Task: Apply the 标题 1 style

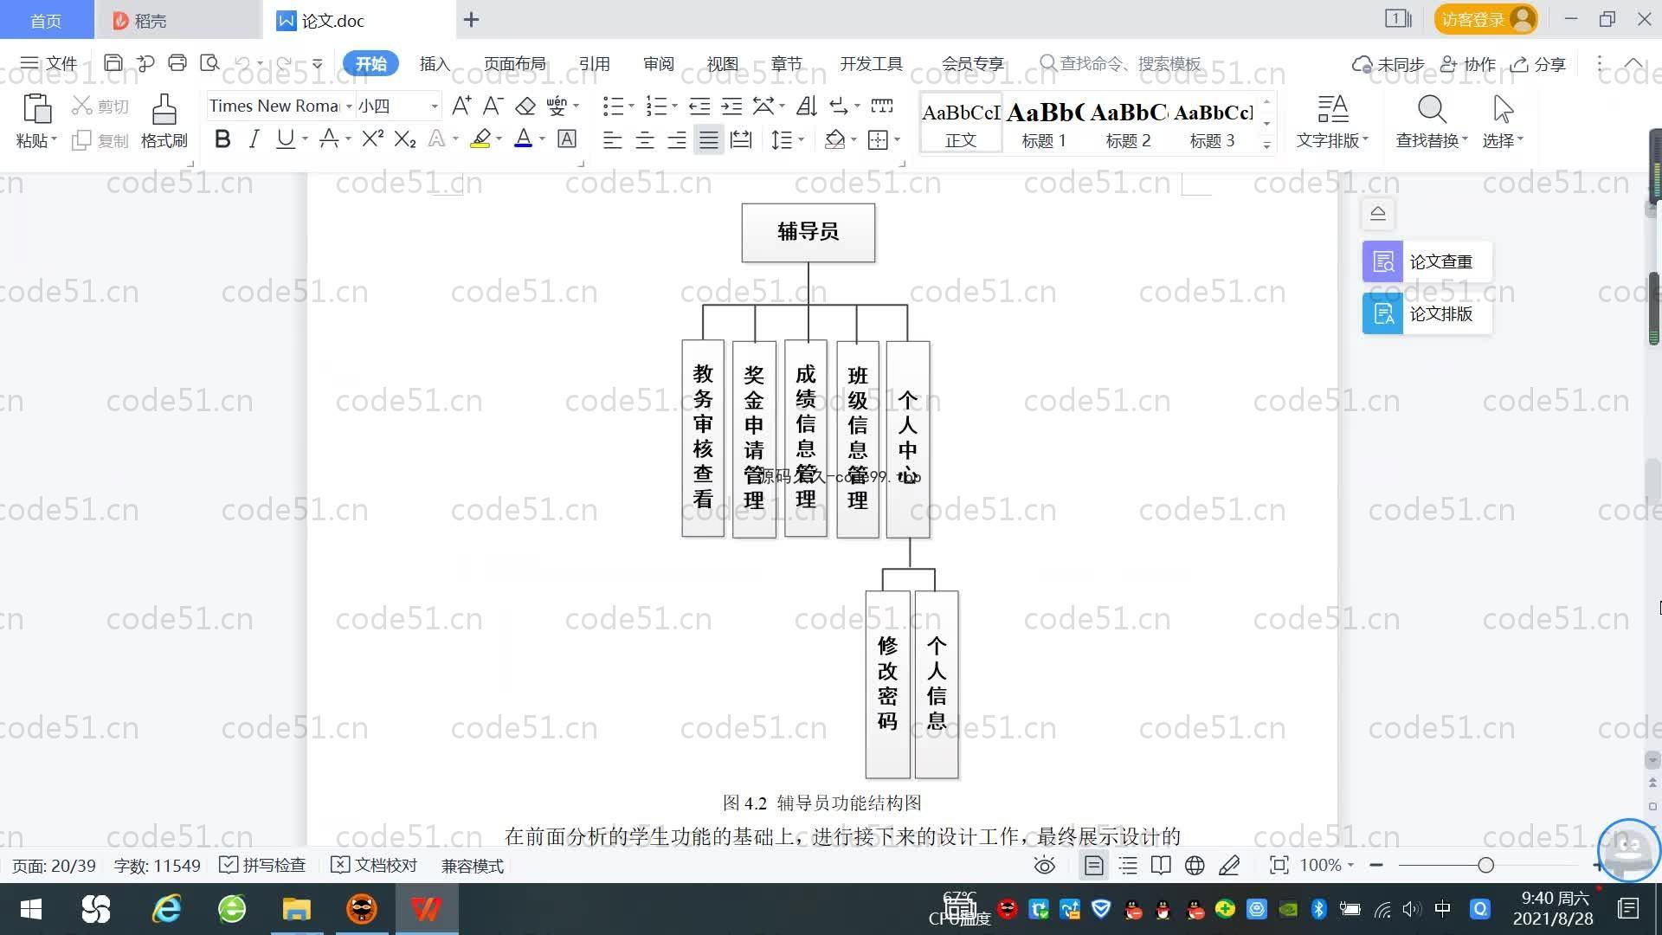Action: point(1045,124)
